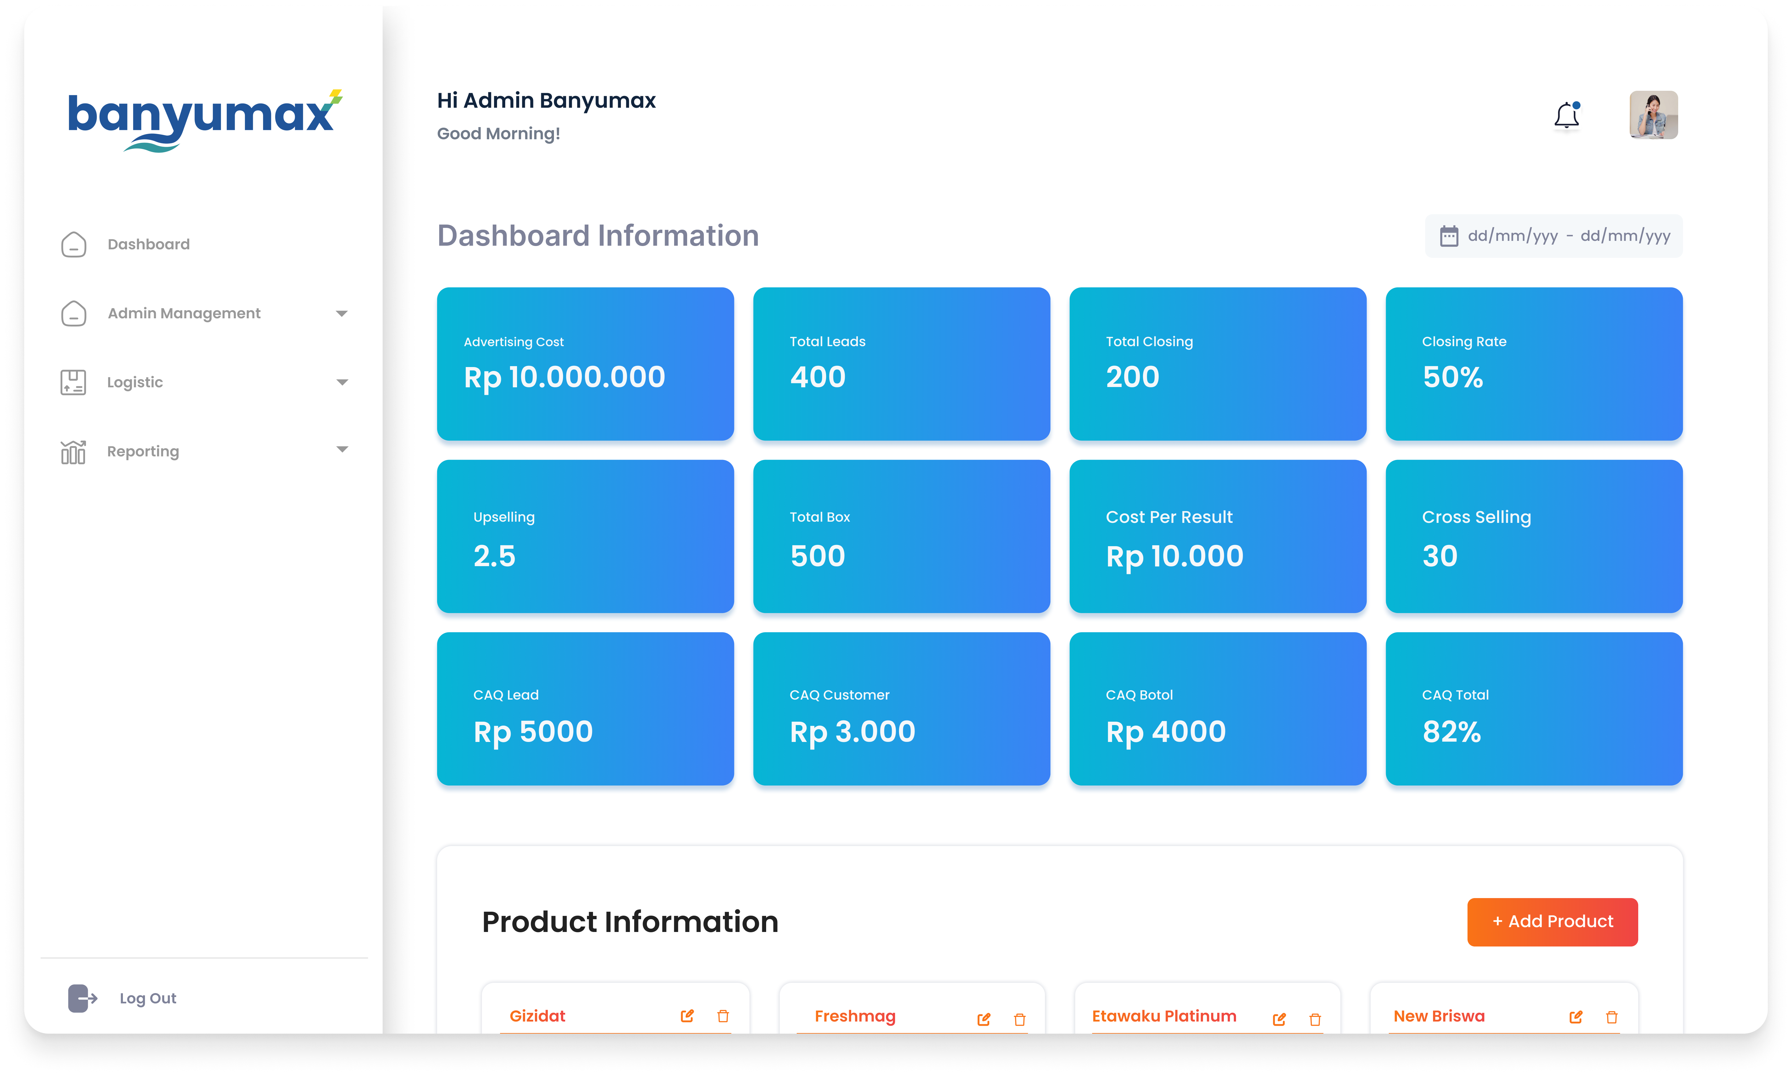
Task: Click the Cost Per Result card
Action: (x=1218, y=536)
